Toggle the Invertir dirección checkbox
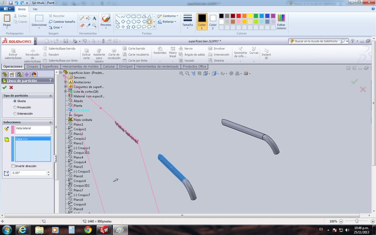The width and height of the screenshot is (376, 235). [x=13, y=166]
